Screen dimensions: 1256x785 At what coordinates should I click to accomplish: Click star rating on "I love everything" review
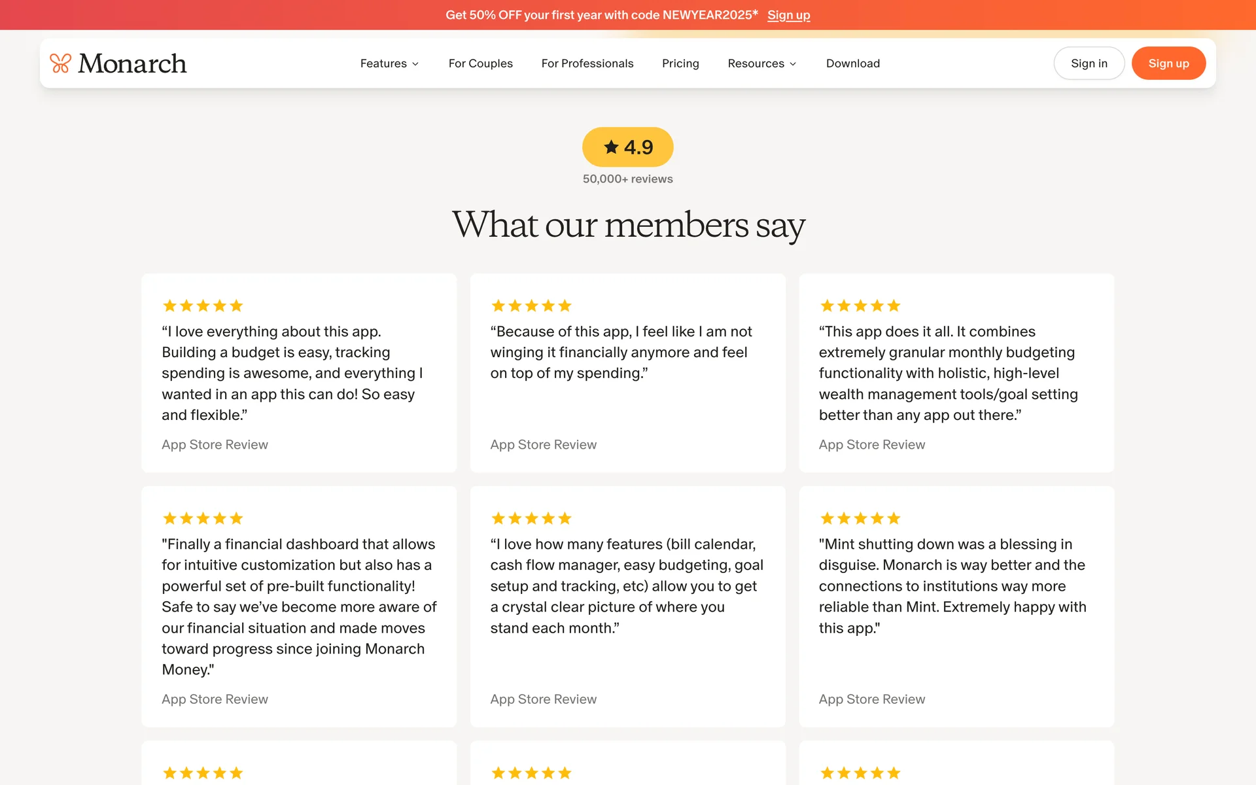[x=203, y=305]
